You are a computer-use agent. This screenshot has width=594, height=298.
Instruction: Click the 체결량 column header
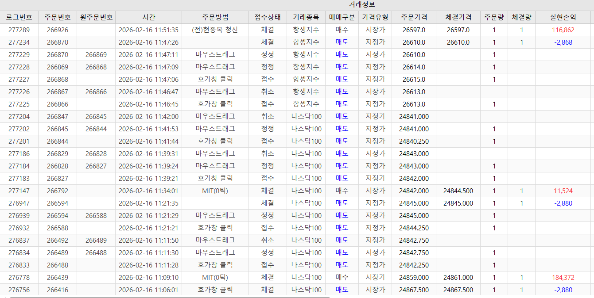[x=522, y=17]
